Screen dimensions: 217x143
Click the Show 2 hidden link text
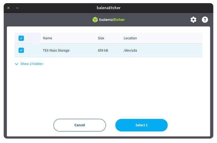[x=32, y=64]
